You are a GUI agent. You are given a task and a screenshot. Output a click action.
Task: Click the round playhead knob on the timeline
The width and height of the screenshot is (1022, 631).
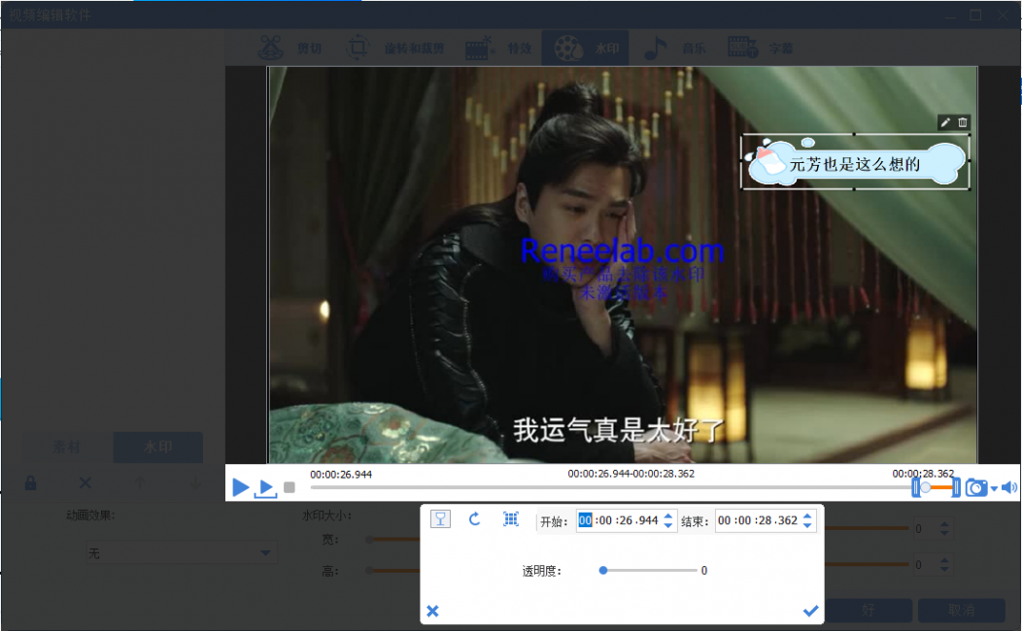pyautogui.click(x=926, y=487)
